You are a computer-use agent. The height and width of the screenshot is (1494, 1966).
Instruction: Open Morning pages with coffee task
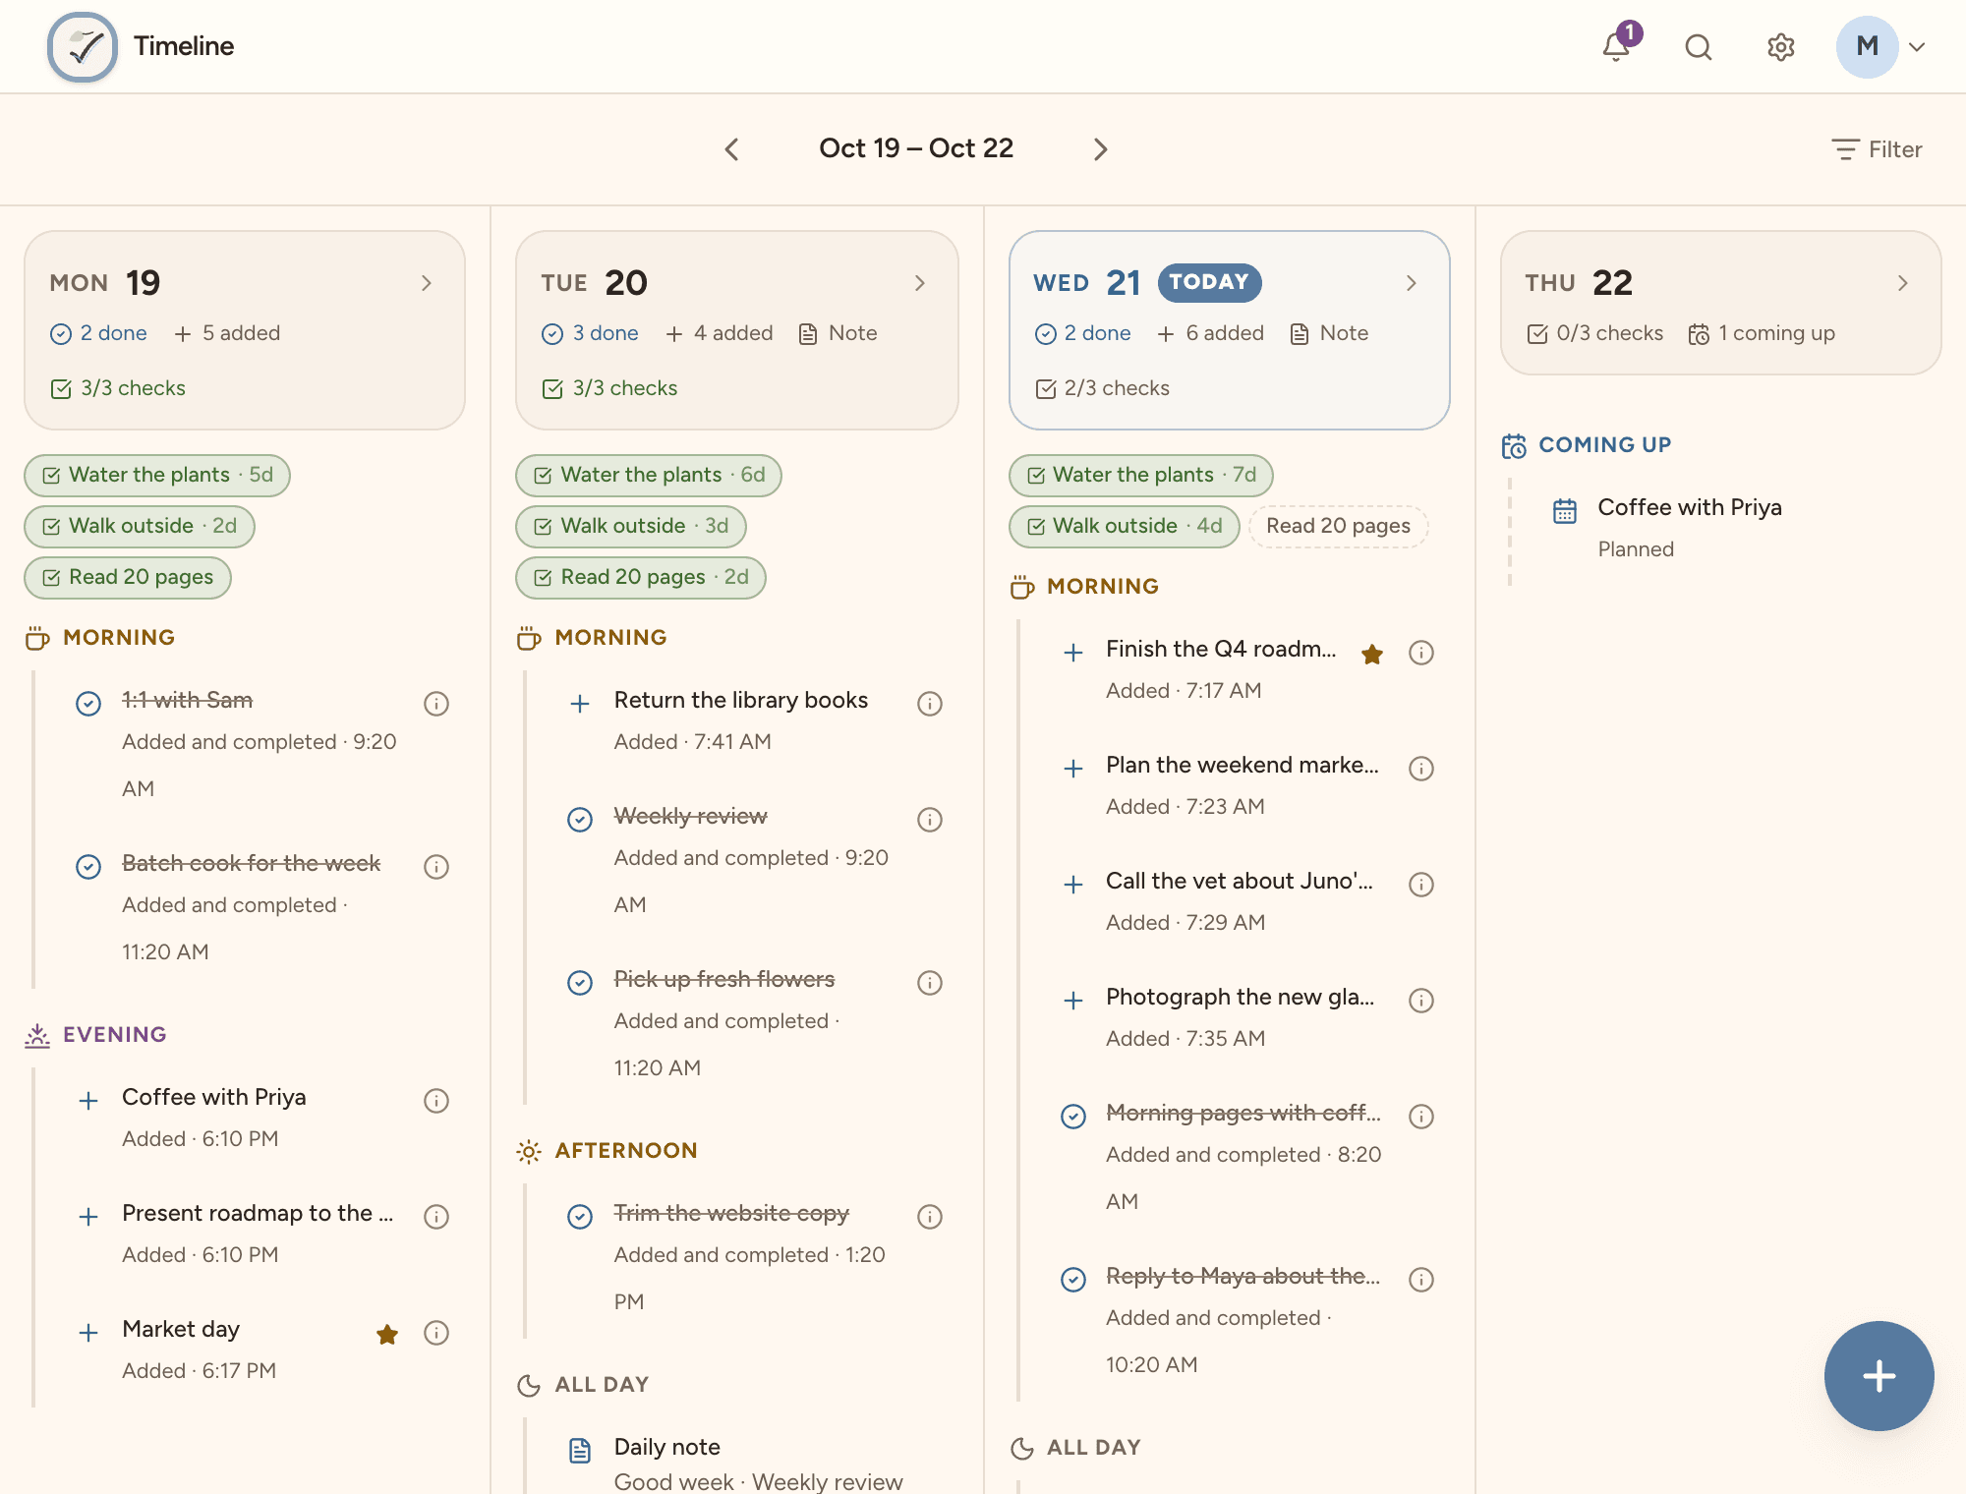[1243, 1113]
